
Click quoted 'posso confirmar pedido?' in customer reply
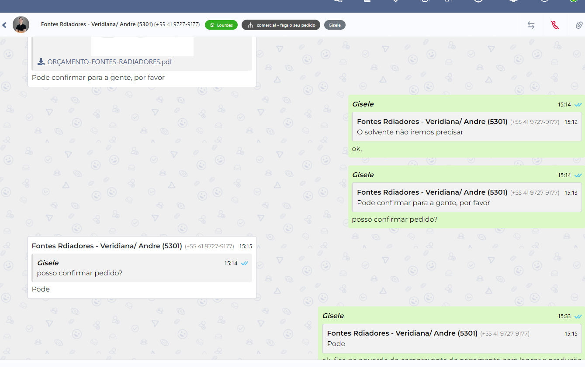coord(142,268)
